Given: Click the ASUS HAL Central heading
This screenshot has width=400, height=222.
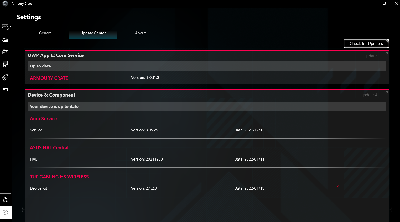Looking at the screenshot, I should 49,148.
